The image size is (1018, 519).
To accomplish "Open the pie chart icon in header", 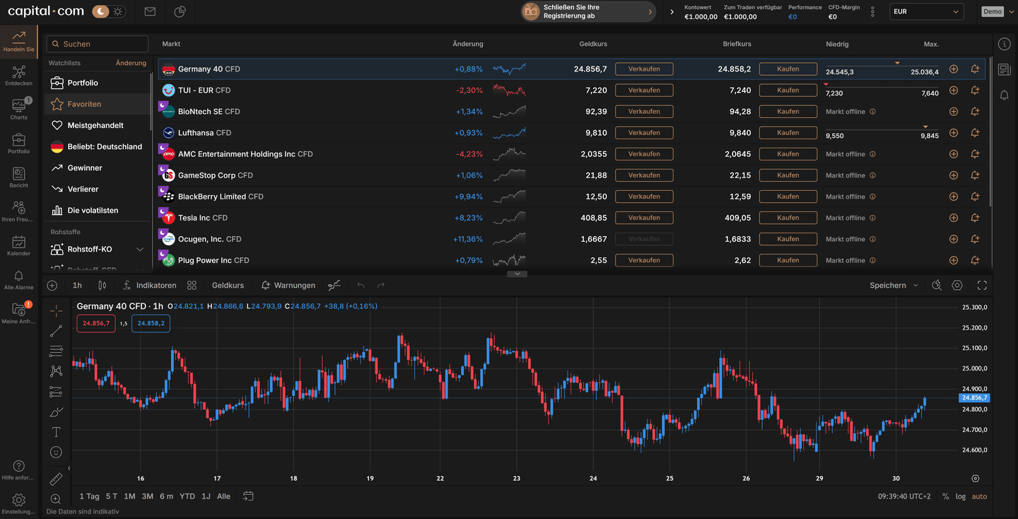I will coord(180,11).
